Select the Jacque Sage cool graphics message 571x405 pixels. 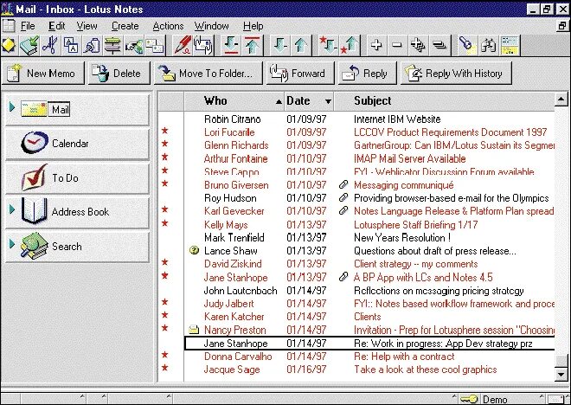(369, 370)
